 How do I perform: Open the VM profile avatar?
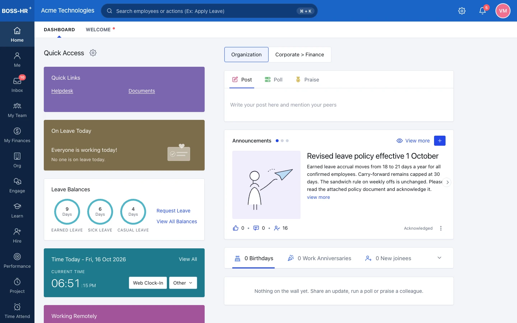tap(503, 11)
